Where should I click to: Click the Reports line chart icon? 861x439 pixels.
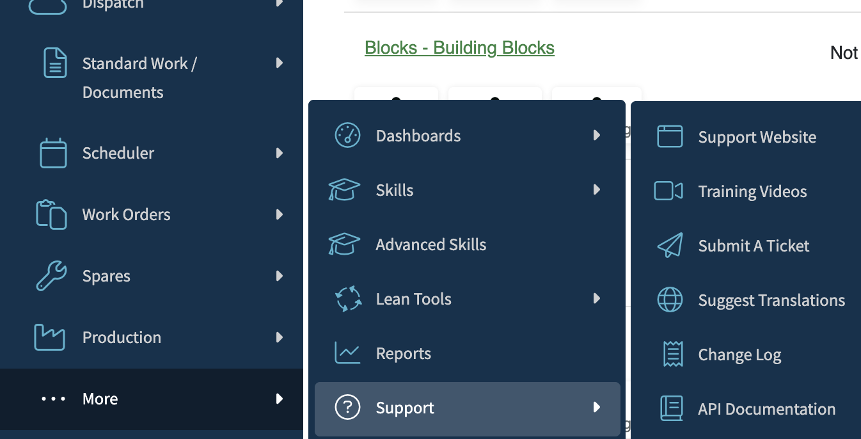pos(347,353)
